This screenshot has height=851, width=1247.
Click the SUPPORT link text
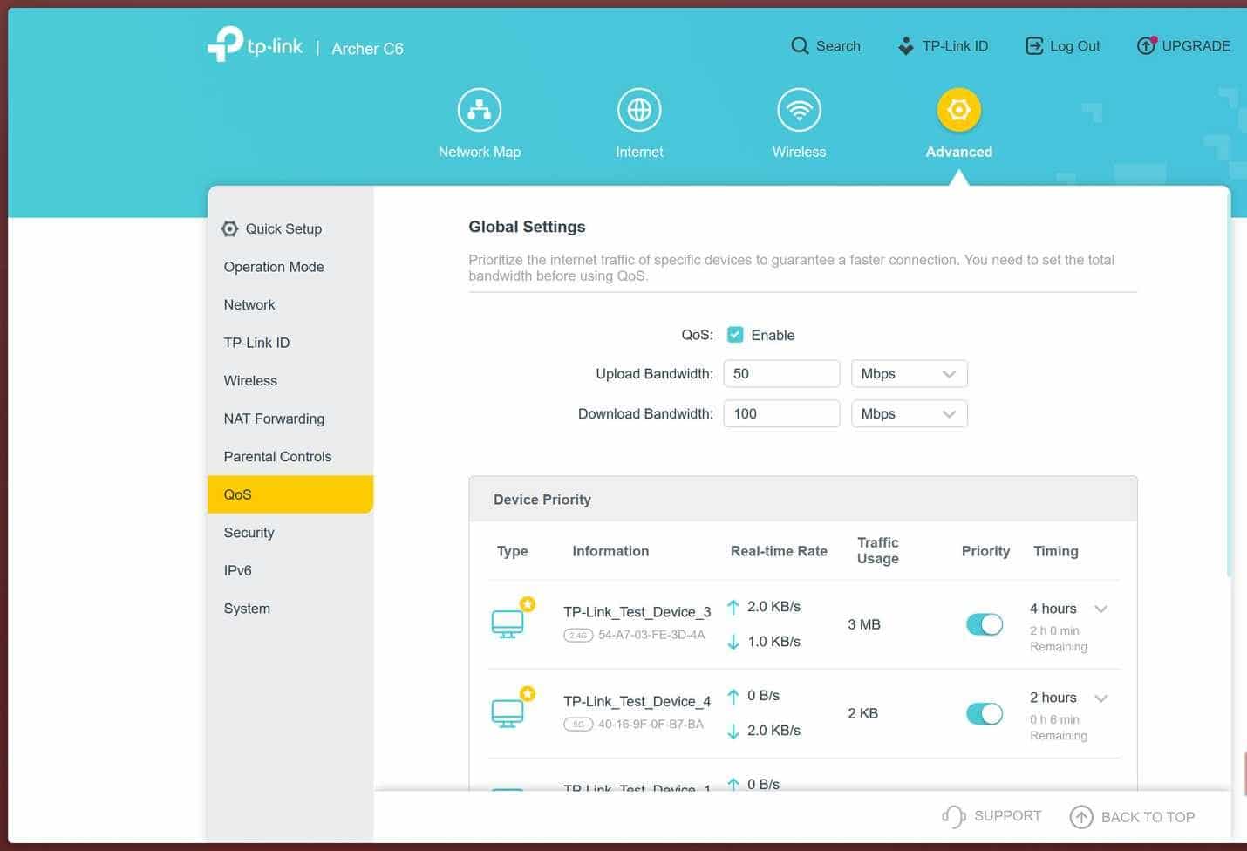[1007, 816]
